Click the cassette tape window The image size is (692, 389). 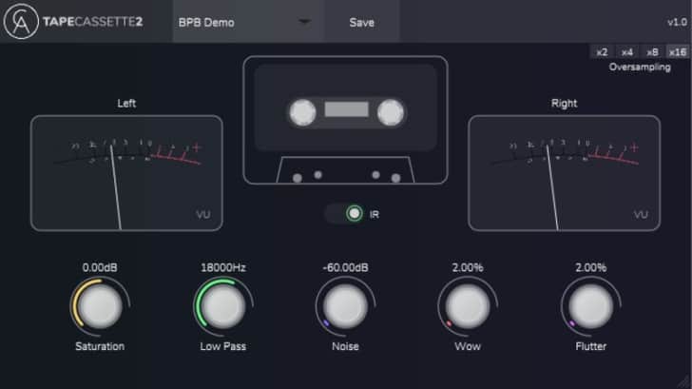tap(346, 109)
